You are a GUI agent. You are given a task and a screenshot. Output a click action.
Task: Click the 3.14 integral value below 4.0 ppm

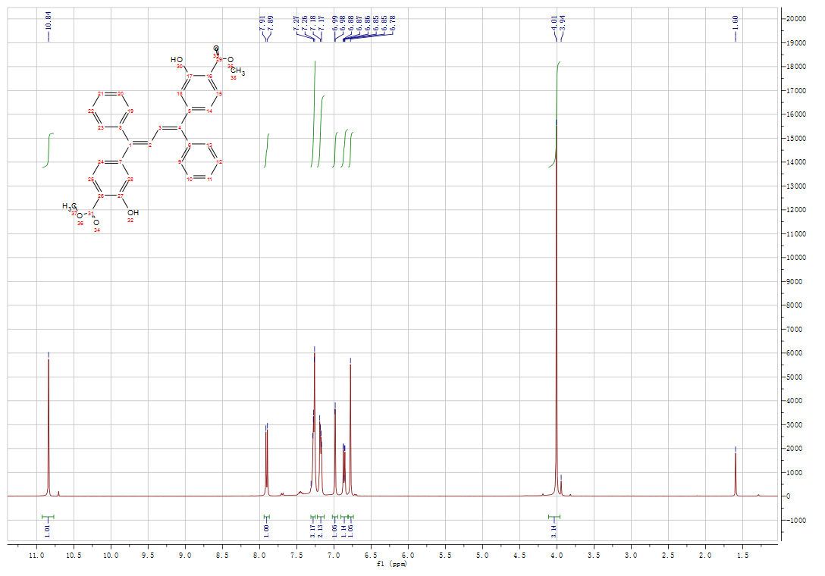pos(554,531)
